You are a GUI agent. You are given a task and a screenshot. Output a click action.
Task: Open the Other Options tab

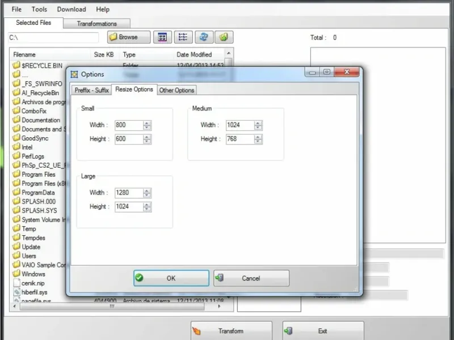tap(176, 90)
